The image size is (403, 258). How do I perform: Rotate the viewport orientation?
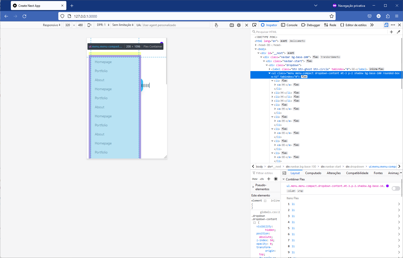(90, 25)
